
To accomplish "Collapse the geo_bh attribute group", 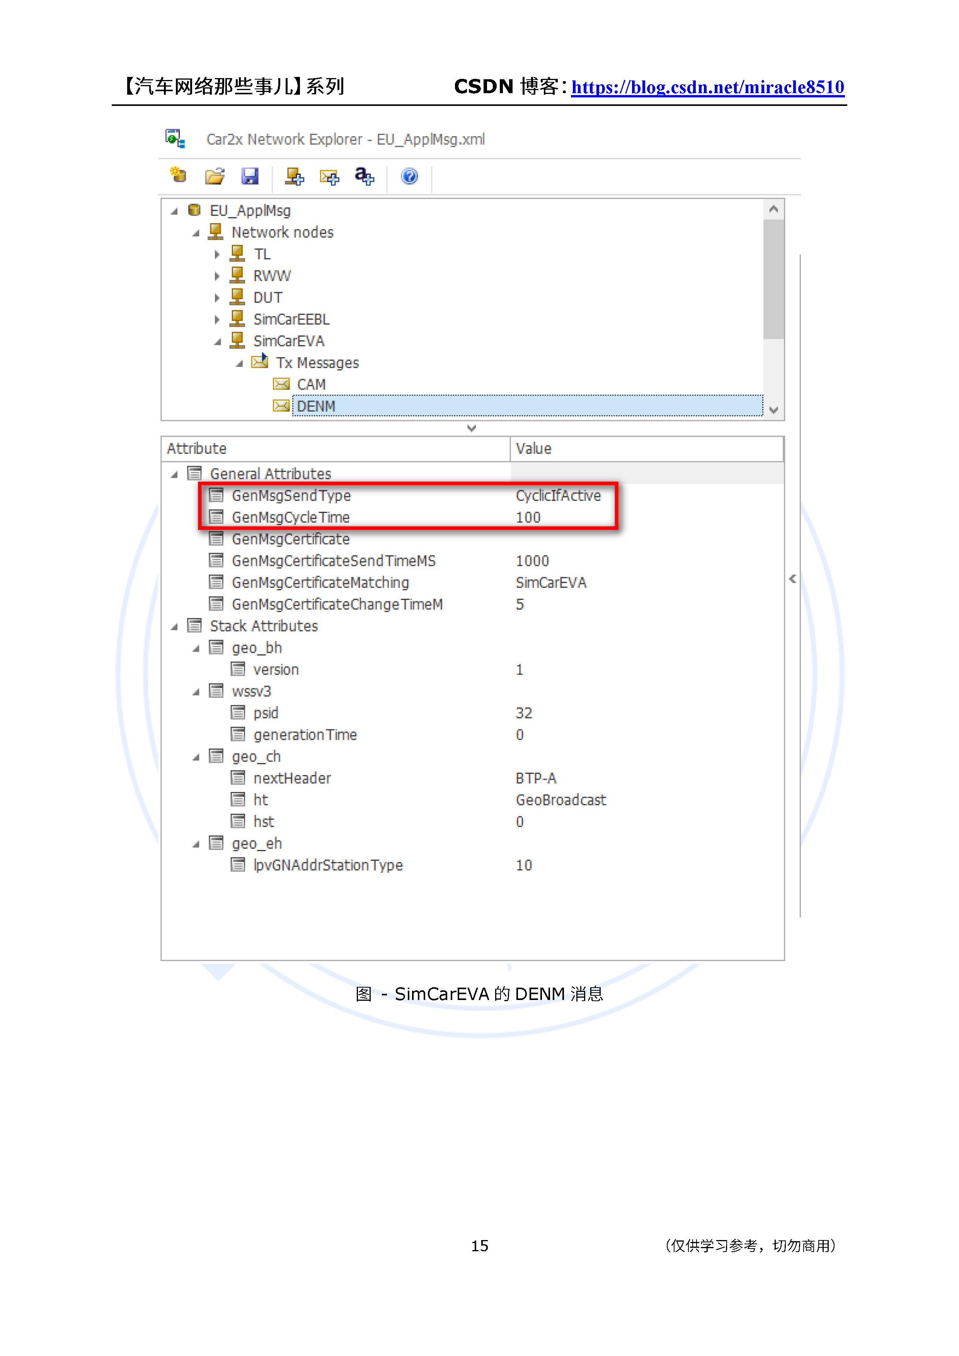I will click(196, 649).
